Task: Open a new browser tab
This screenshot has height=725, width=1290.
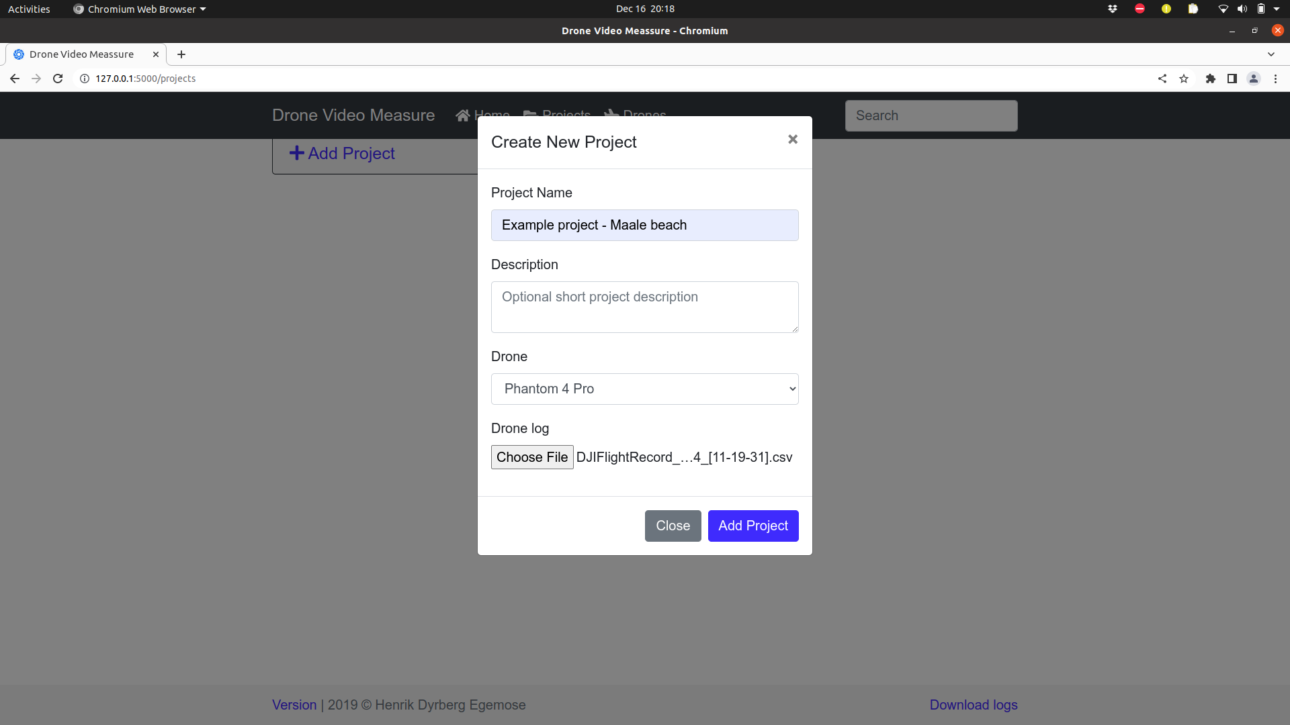Action: pyautogui.click(x=181, y=54)
